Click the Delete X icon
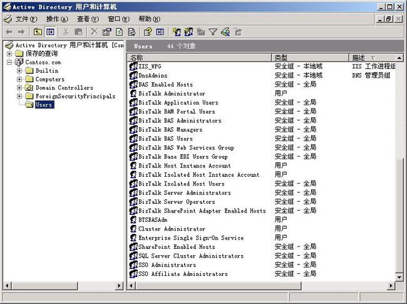This screenshot has height=304, width=407. point(94,32)
